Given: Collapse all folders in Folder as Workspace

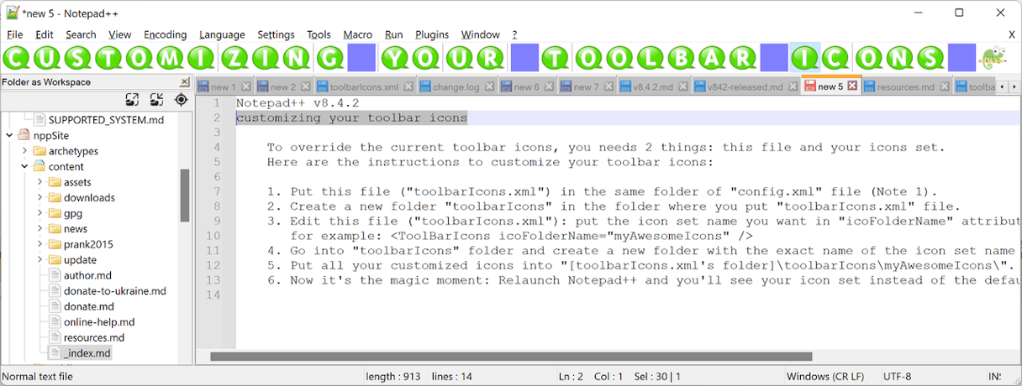Looking at the screenshot, I should pyautogui.click(x=156, y=99).
